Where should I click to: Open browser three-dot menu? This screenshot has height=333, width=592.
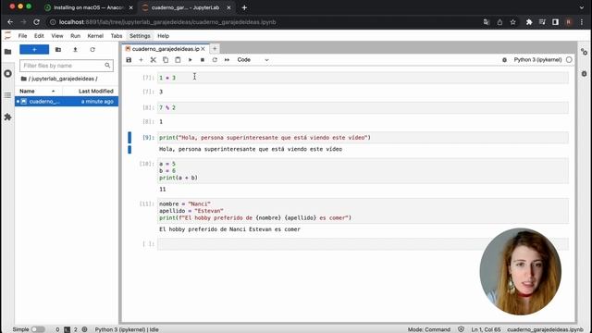pyautogui.click(x=582, y=22)
